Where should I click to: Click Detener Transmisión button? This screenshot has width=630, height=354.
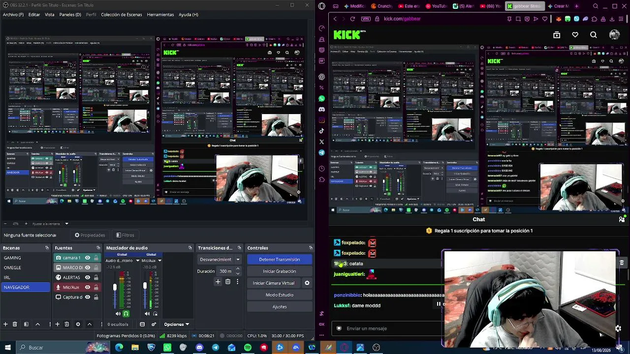point(280,260)
